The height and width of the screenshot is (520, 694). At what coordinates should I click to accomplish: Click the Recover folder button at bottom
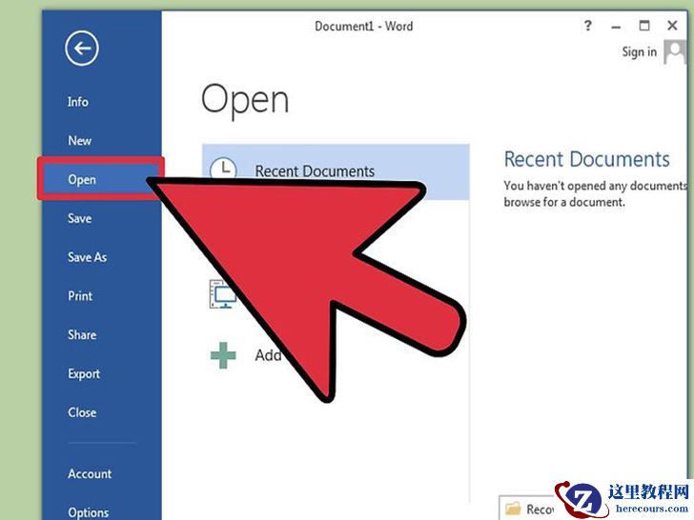coord(526,508)
